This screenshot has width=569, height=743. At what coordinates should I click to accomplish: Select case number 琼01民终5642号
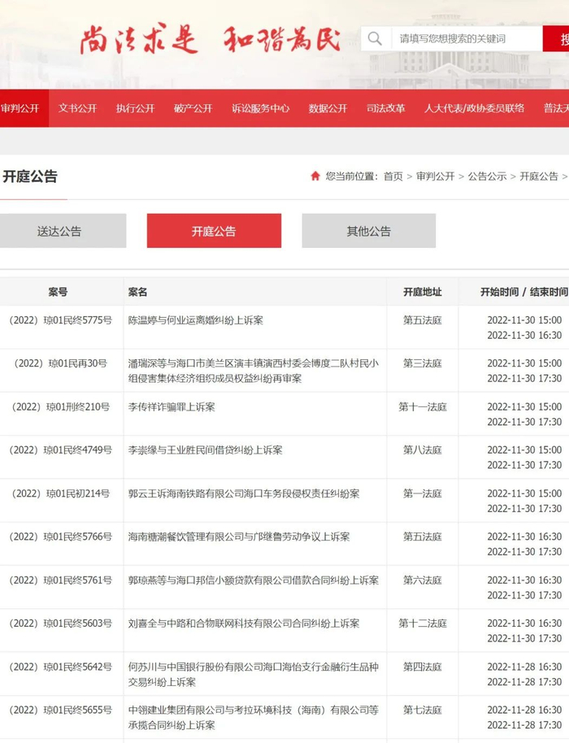pos(61,667)
